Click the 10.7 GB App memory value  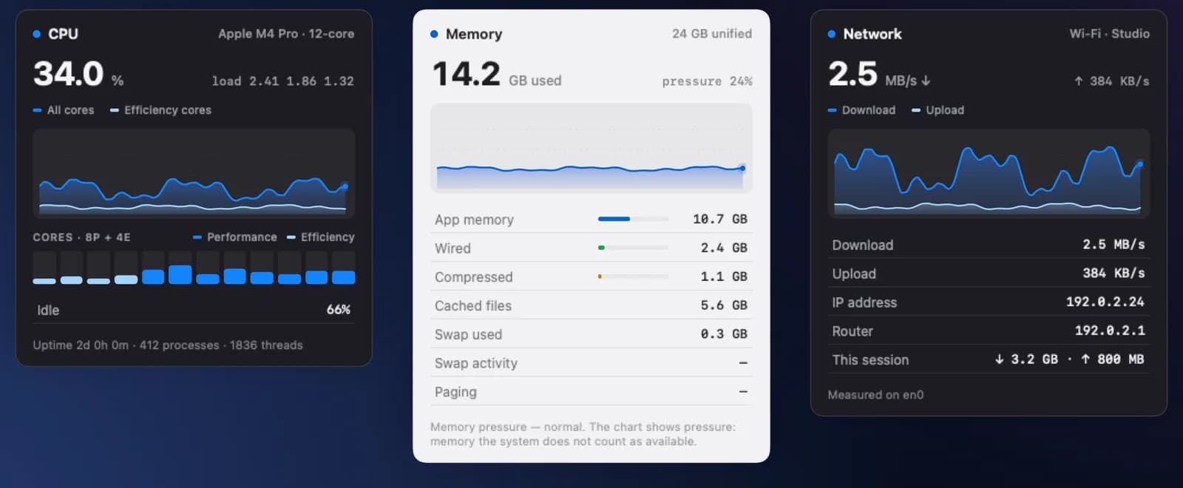coord(720,219)
